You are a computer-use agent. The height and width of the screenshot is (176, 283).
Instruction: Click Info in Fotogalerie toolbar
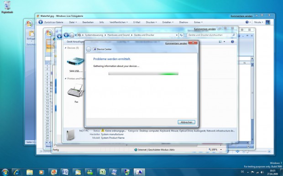[x=101, y=22]
